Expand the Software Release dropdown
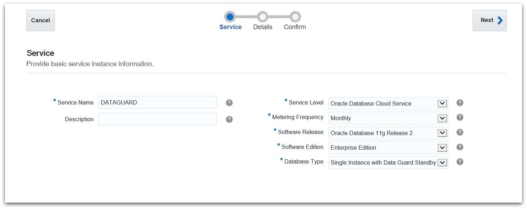Screen dimensions: 527x209 [x=442, y=133]
